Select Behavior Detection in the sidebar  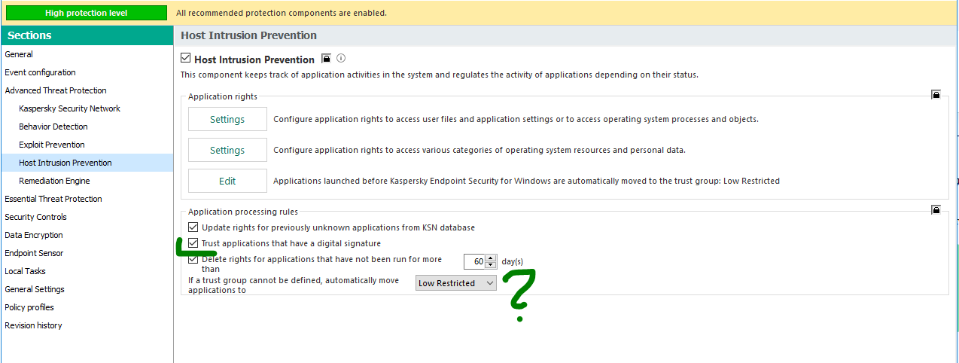pos(53,127)
